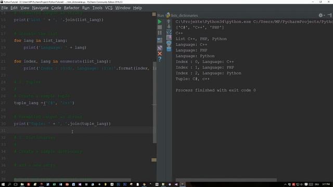Toggle soft-wrap icon in Run console
The width and height of the screenshot is (333, 187).
(x=169, y=32)
